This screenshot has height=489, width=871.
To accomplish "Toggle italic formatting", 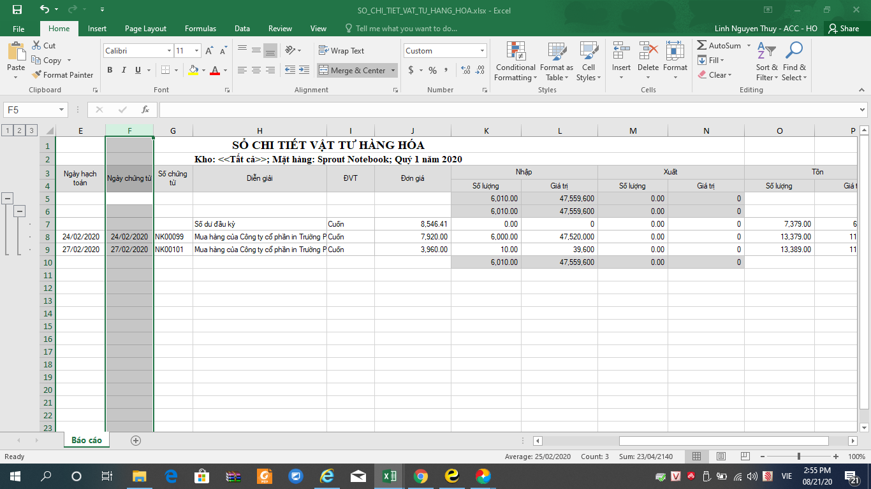I will point(124,70).
